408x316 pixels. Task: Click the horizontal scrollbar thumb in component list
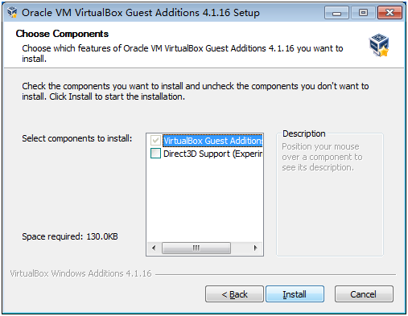(196, 248)
